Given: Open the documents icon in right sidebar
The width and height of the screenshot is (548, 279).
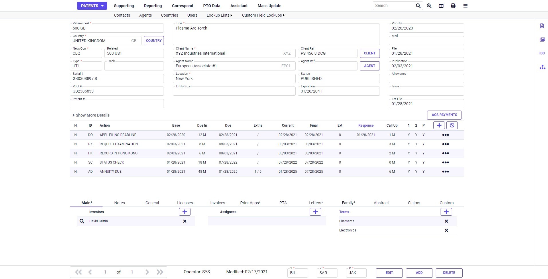Looking at the screenshot, I should coord(542,26).
